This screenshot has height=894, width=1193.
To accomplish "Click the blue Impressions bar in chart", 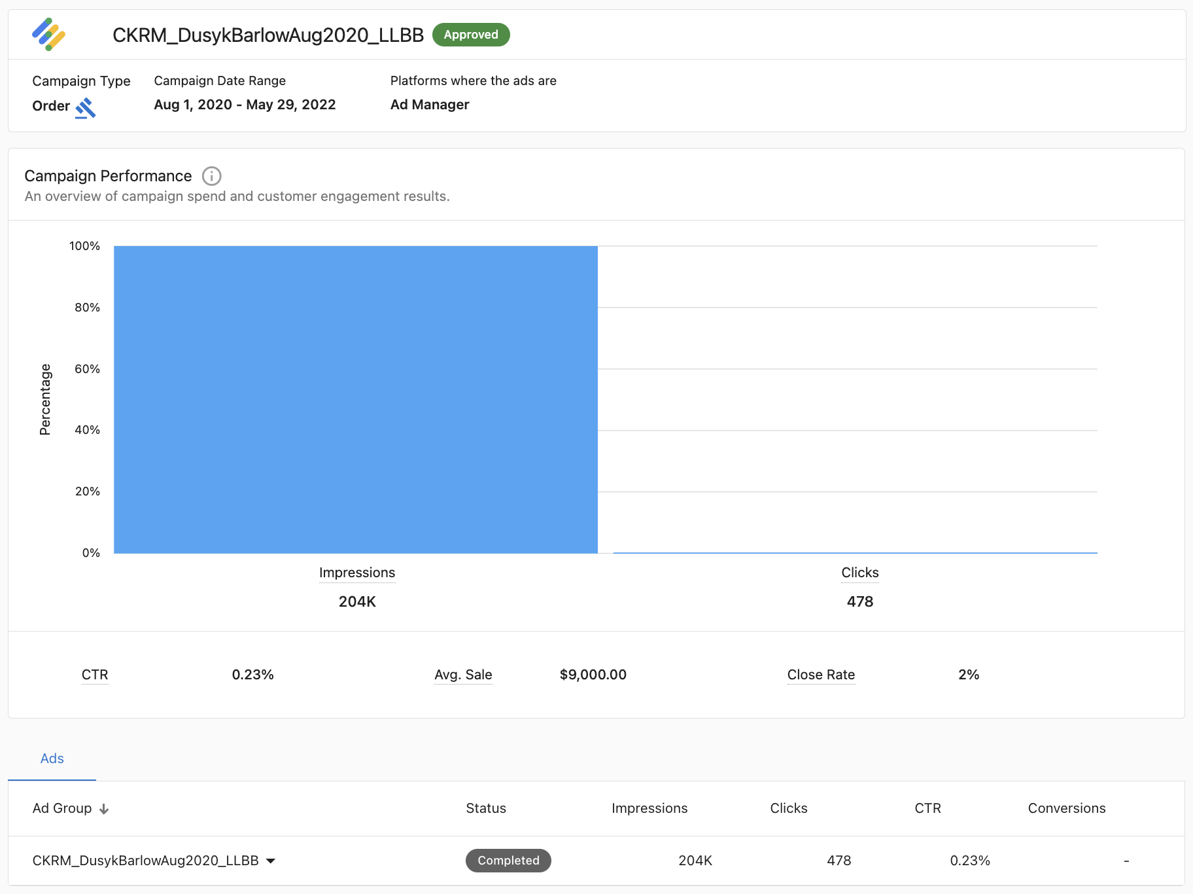I will click(356, 399).
